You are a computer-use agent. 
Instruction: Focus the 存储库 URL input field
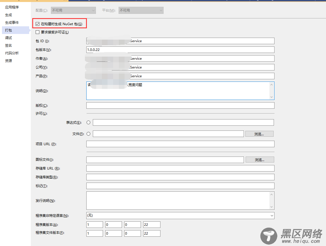coord(180,168)
